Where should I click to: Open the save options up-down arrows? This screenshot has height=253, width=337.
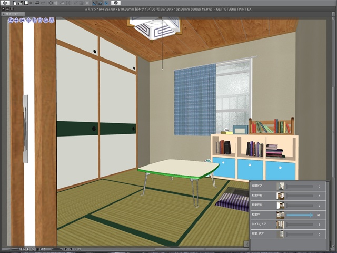31,3
